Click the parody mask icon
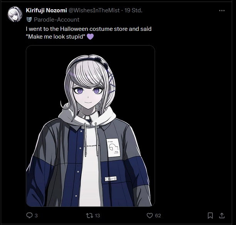Viewport: 236px width, 225px height. point(29,20)
